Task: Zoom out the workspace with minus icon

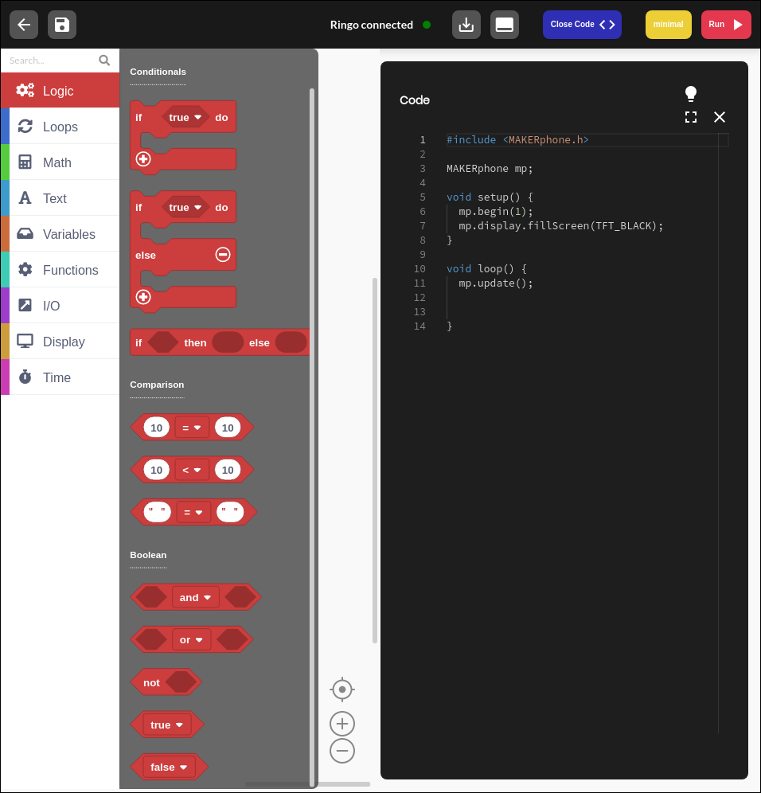Action: (x=342, y=751)
